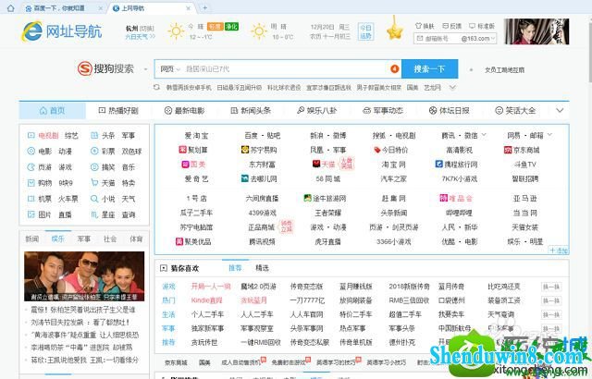Select the 体坛日报 navigation tab

coord(449,111)
